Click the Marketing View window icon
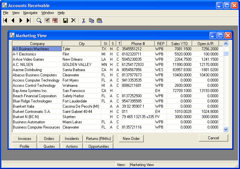Screen dimensions: 240x169 (x=12, y=35)
